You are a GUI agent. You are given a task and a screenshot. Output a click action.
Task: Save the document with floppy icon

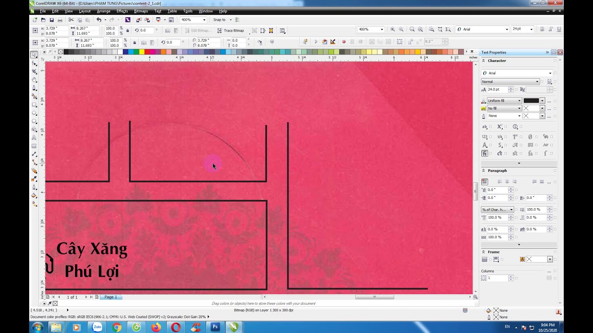51,20
